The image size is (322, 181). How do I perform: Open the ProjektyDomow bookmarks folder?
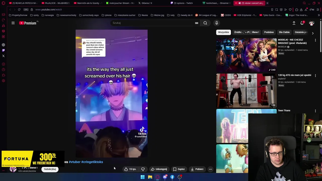pos(18,15)
